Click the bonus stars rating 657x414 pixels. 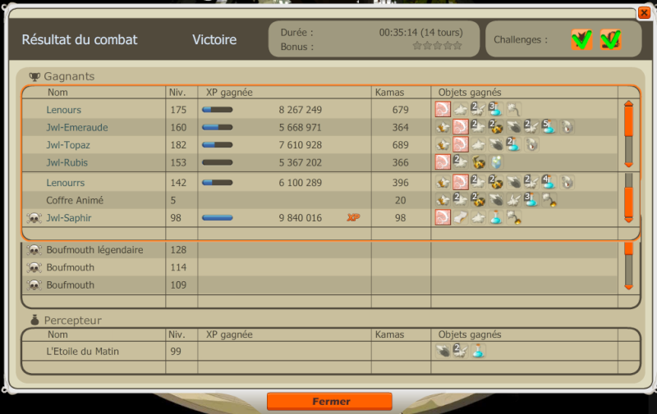437,46
